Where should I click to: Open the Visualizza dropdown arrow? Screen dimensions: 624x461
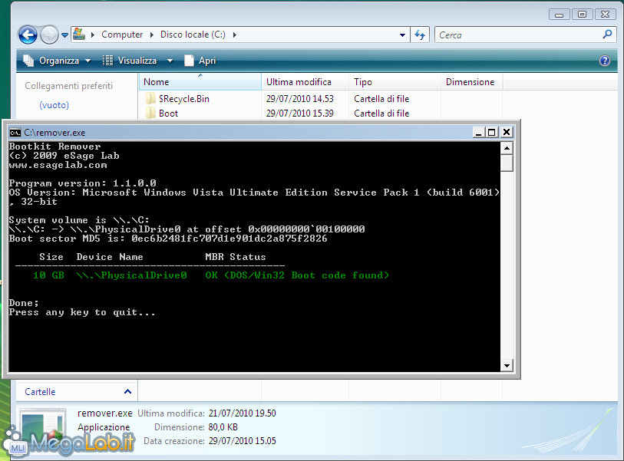point(170,61)
